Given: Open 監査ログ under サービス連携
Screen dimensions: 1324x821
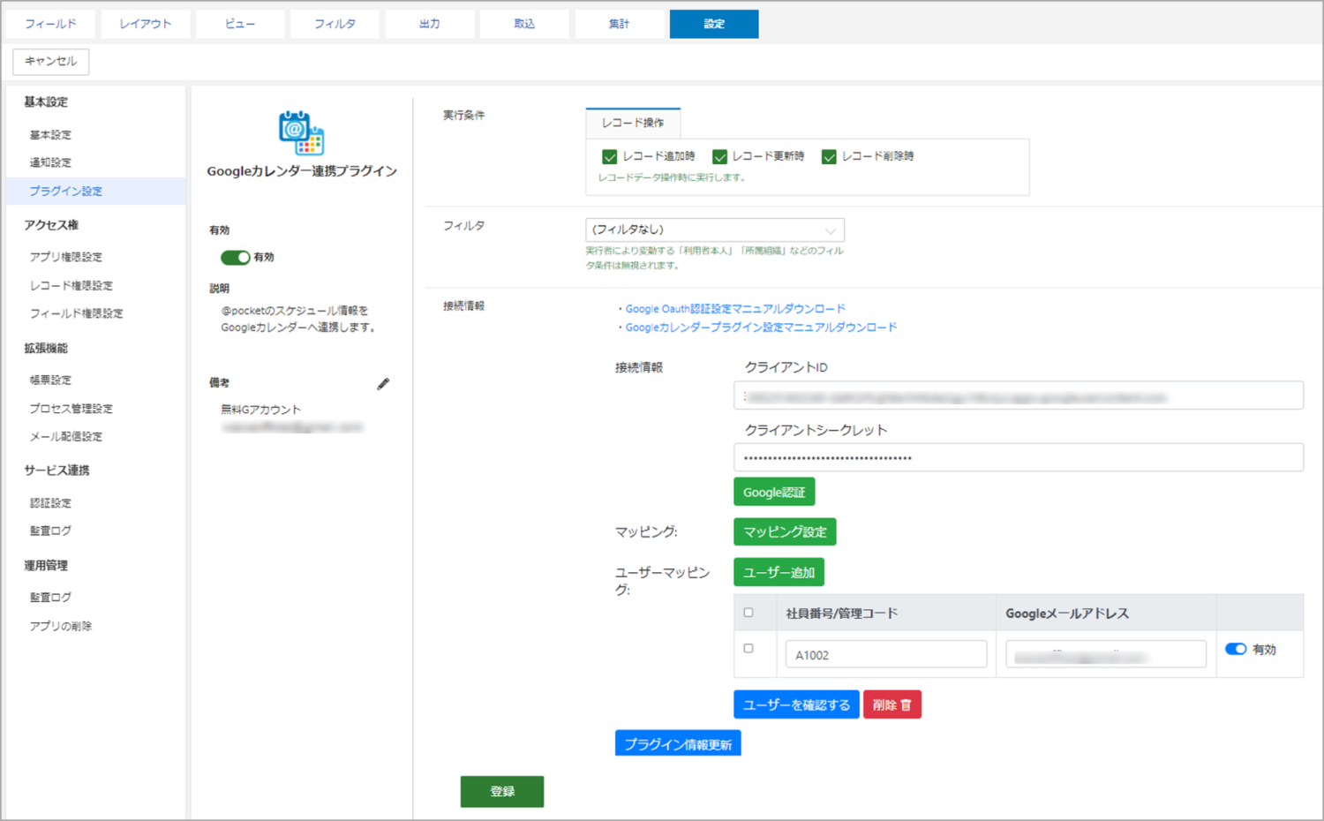Looking at the screenshot, I should coord(50,531).
